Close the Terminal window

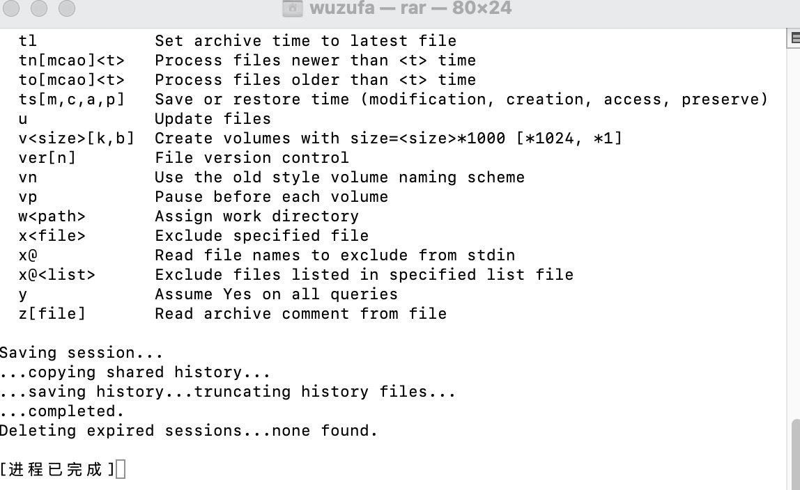(12, 8)
